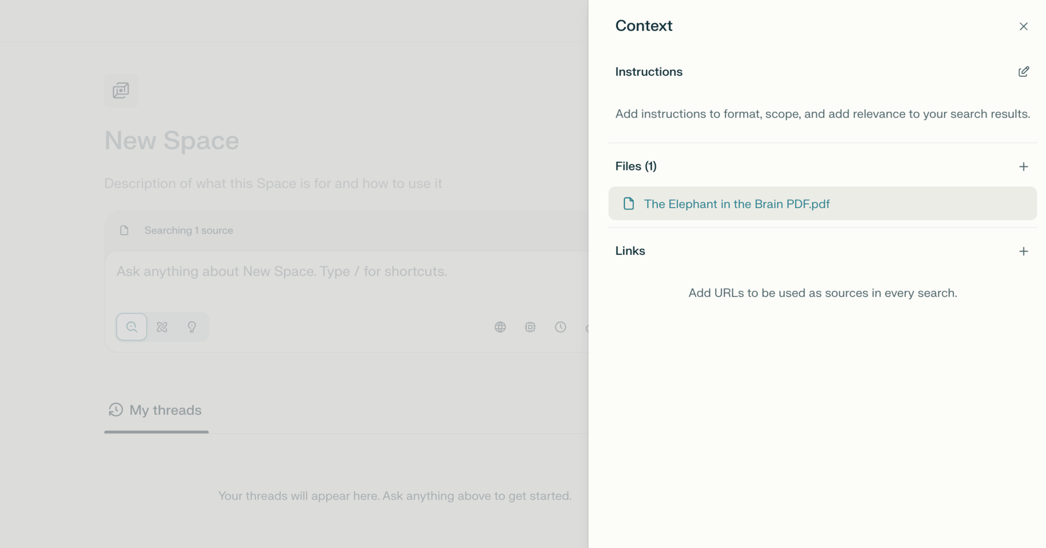
Task: Open The Elephant in the Brain PDF.pdf
Action: 737,204
